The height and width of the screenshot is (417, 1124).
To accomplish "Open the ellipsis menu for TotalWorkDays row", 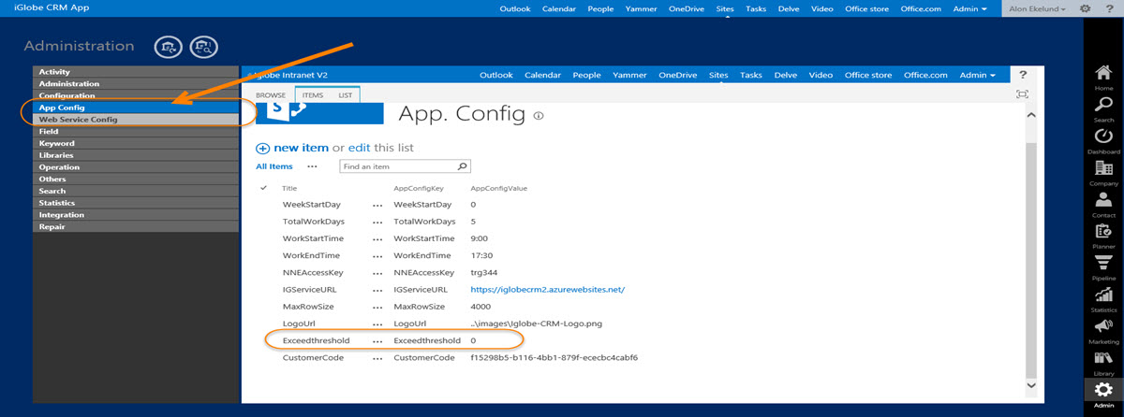I will (x=377, y=222).
